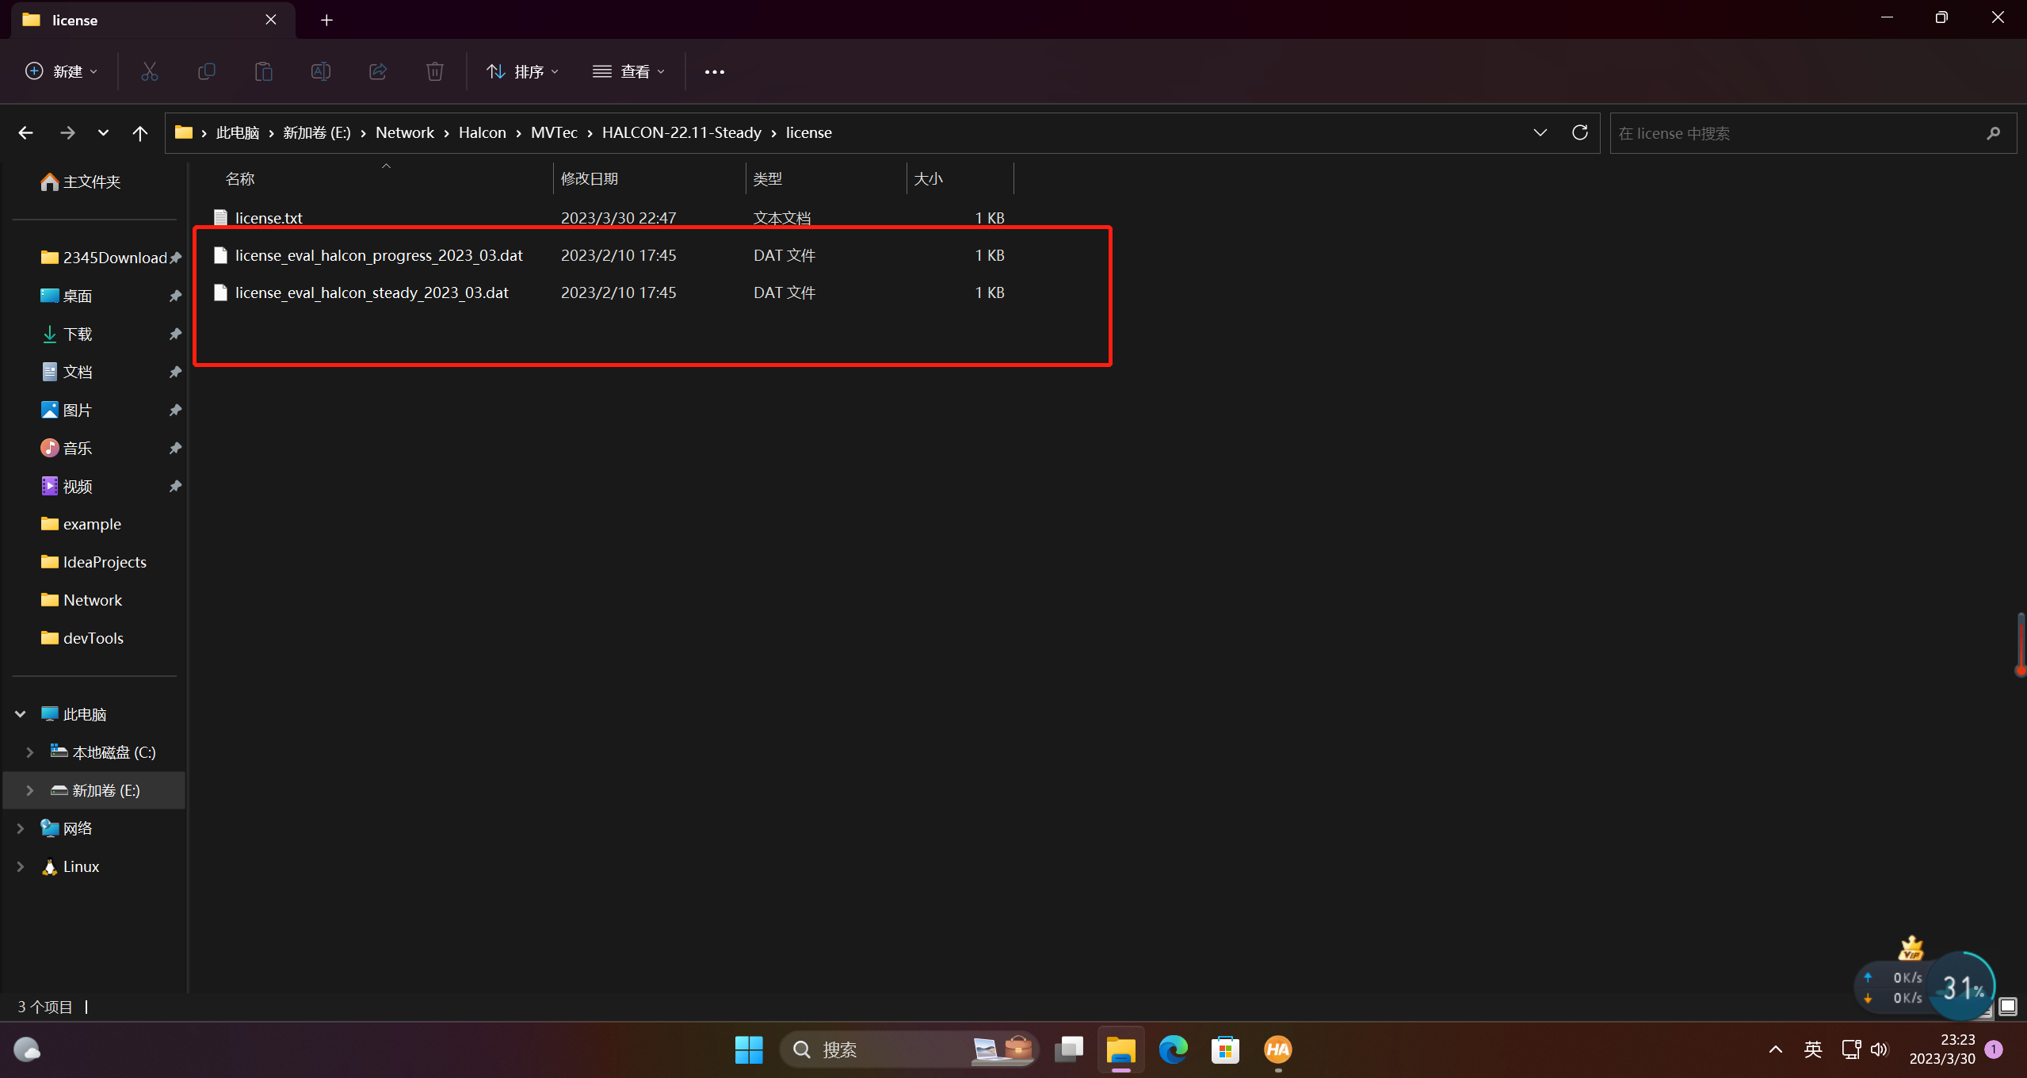2027x1078 pixels.
Task: Select license_eval_halcon_progress_2023_03.dat file
Action: click(x=380, y=254)
